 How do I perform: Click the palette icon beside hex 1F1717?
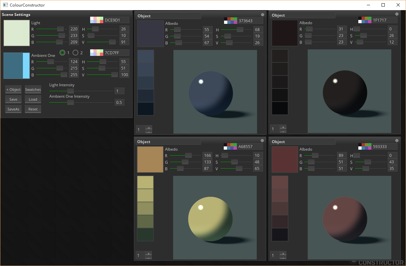pyautogui.click(x=365, y=20)
